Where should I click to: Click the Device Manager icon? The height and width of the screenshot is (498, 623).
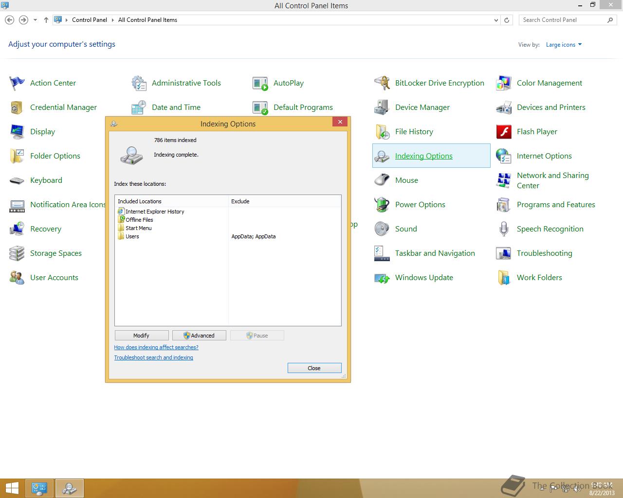coord(382,107)
